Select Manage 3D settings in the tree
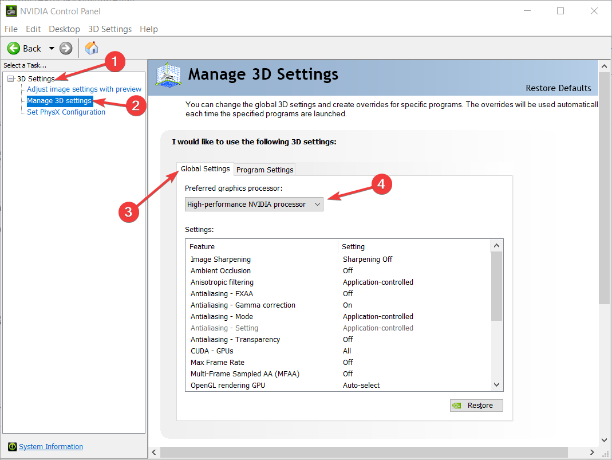Screen dimensions: 612x460 coord(60,101)
